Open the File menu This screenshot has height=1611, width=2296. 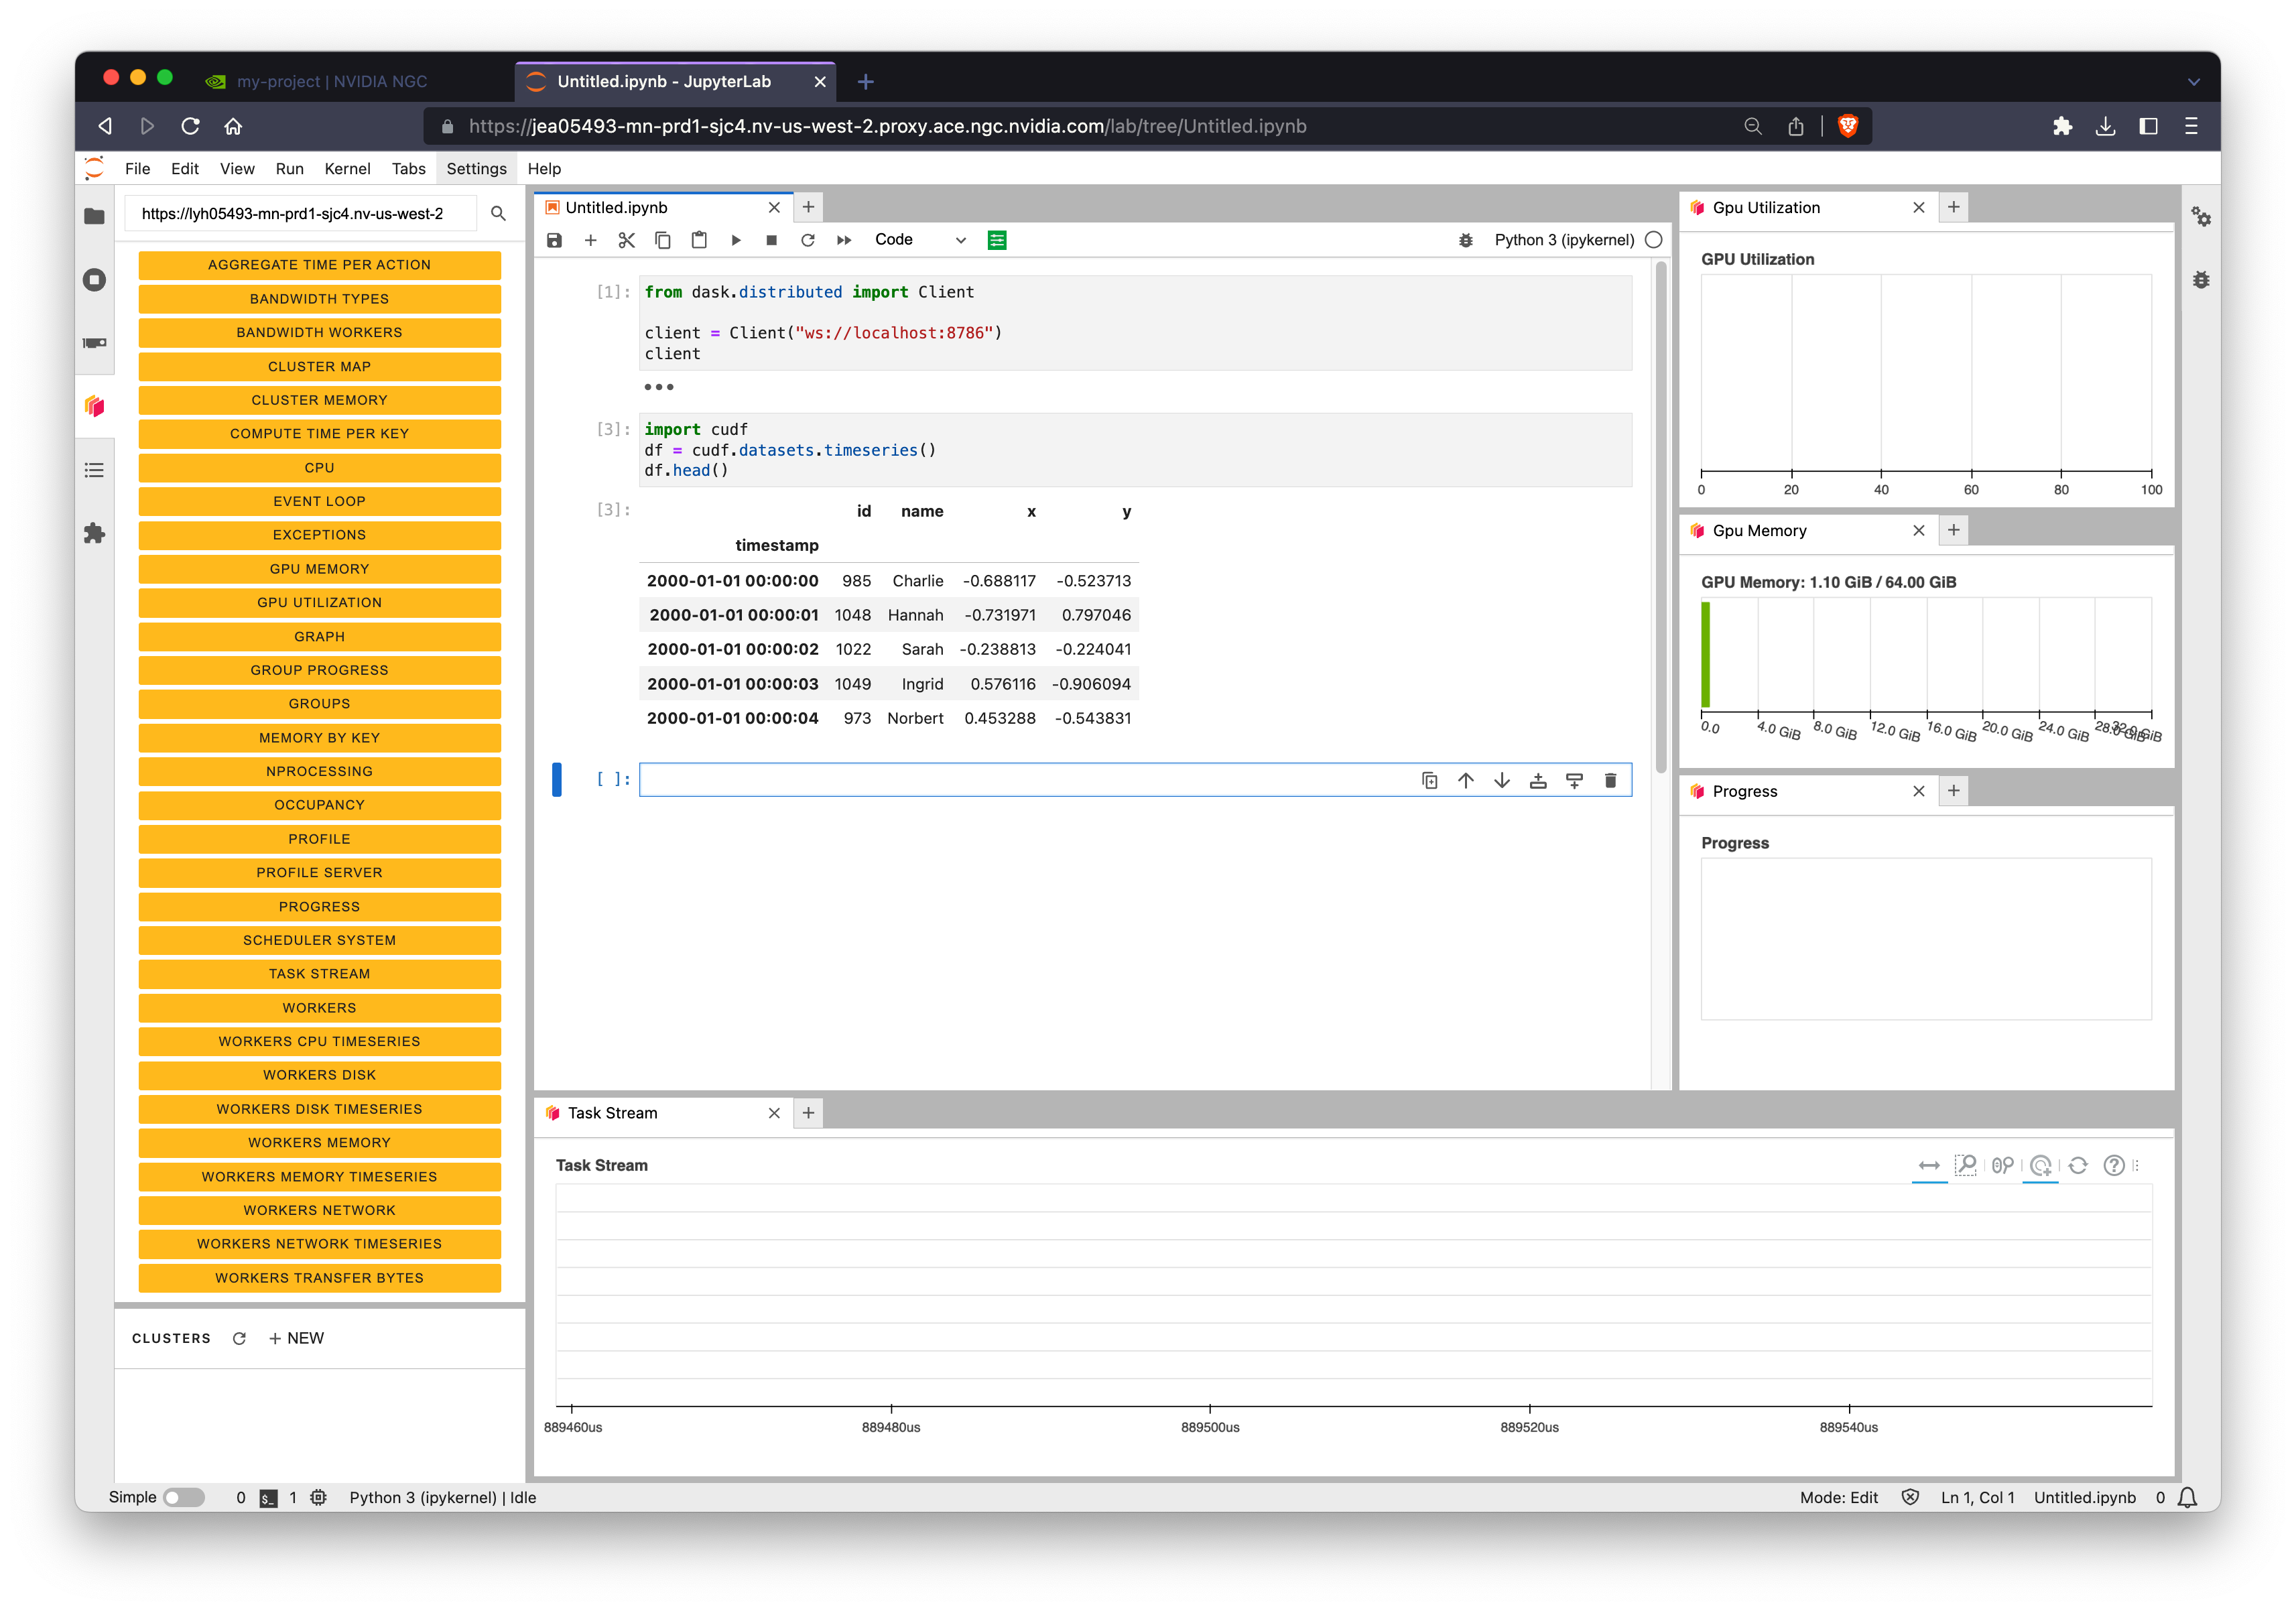click(x=138, y=169)
